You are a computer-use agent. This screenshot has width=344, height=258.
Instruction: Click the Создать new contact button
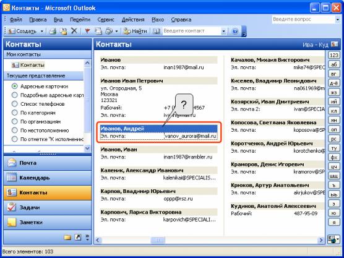point(22,31)
